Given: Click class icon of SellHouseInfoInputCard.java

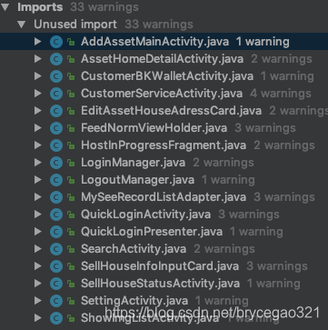Looking at the screenshot, I should [x=56, y=266].
